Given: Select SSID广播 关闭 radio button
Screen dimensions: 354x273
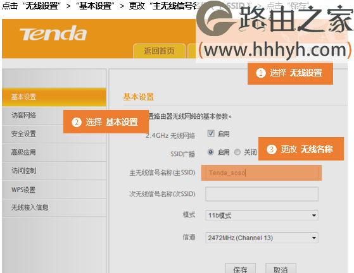Looking at the screenshot, I should pos(237,152).
